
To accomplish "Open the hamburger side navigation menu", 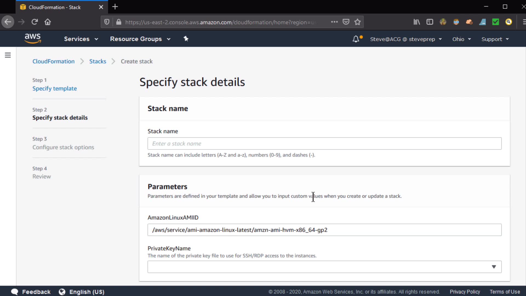I will (x=8, y=55).
